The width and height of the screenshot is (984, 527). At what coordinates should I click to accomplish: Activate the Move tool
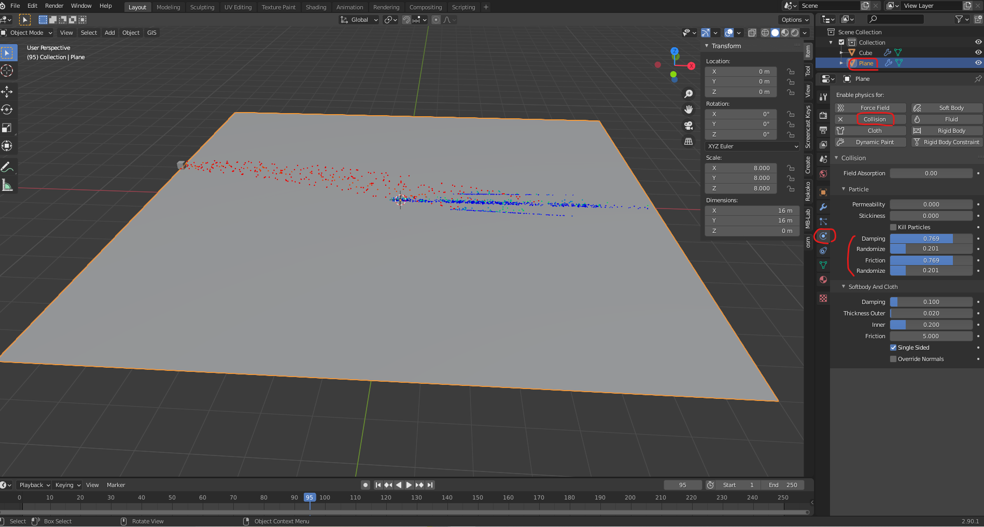[7, 92]
